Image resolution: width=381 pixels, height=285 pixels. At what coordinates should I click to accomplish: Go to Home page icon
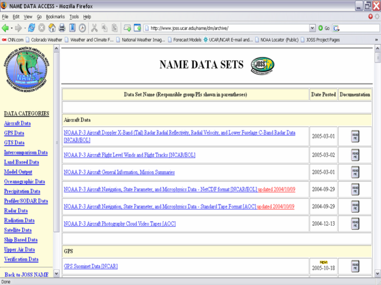(51, 28)
